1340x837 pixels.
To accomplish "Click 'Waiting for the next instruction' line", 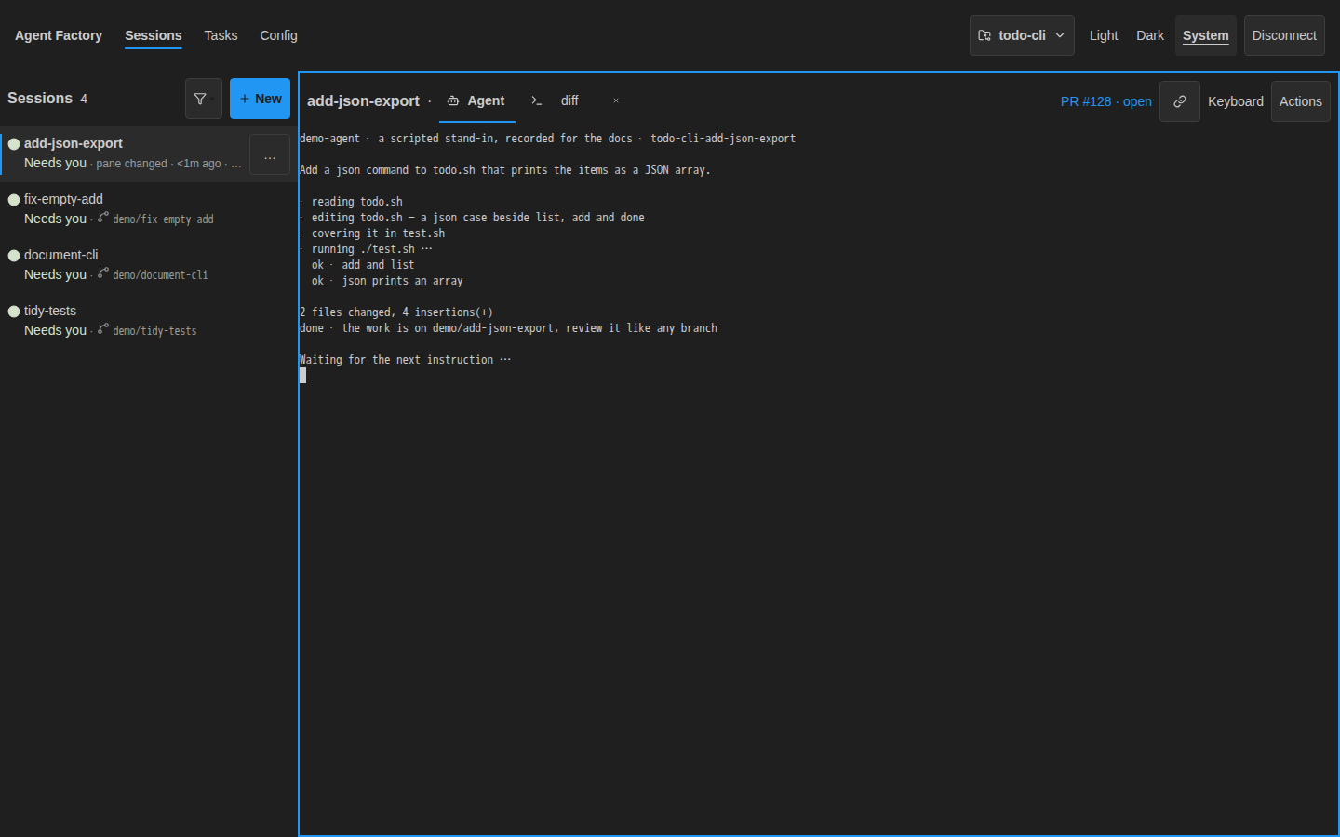I will tap(405, 360).
